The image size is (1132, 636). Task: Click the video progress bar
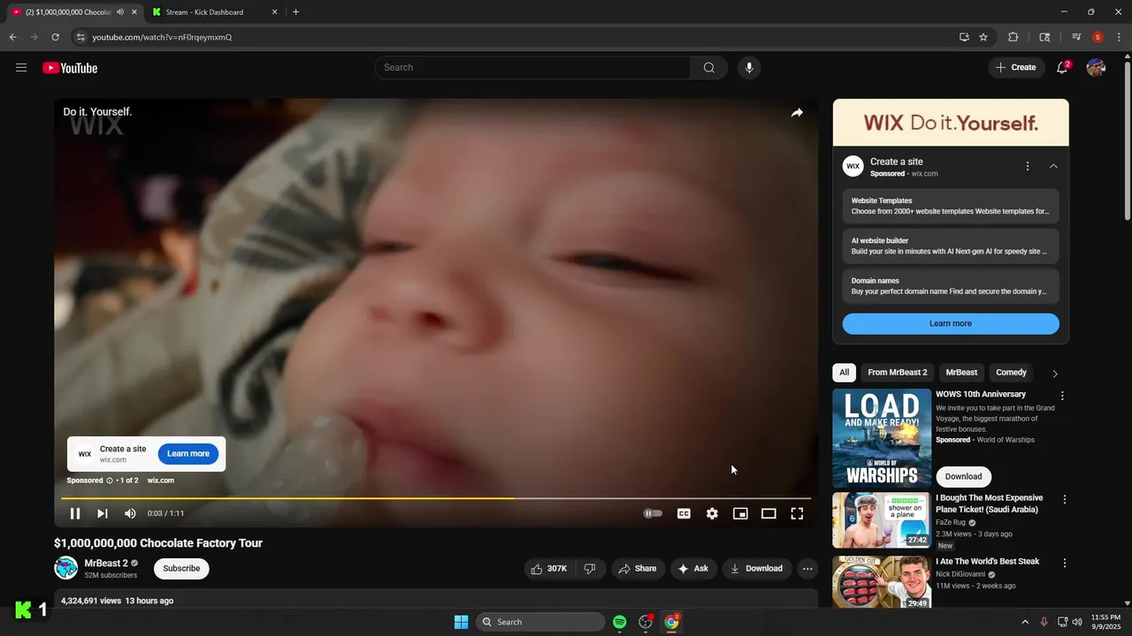tap(435, 498)
